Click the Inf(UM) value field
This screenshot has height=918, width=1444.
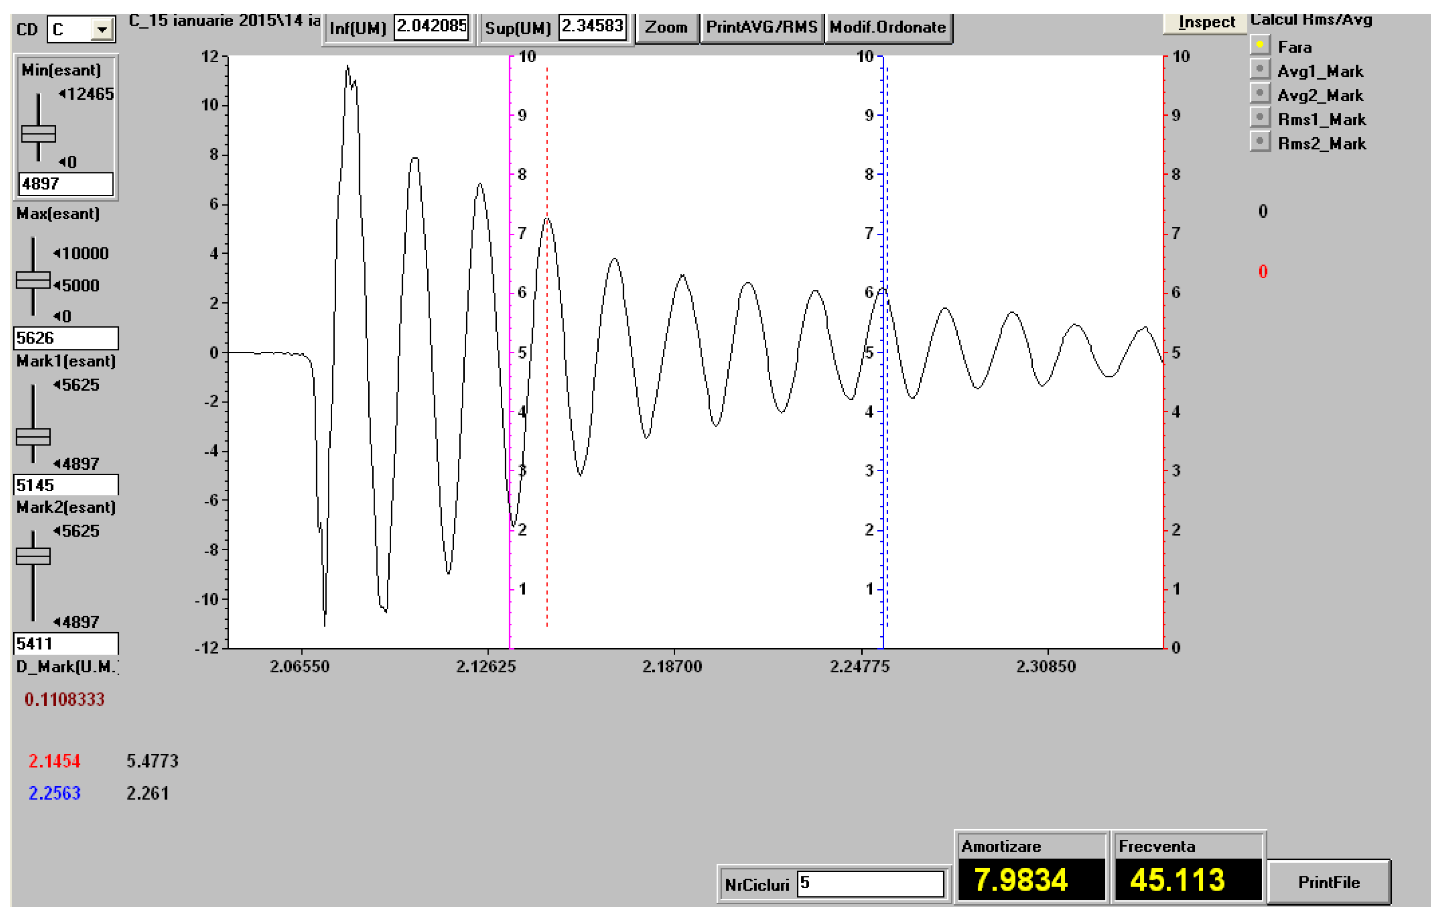coord(431,27)
